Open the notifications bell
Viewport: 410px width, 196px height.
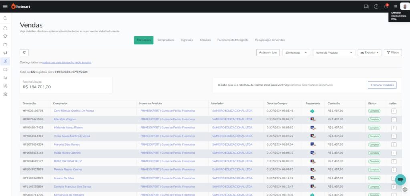(x=386, y=6)
